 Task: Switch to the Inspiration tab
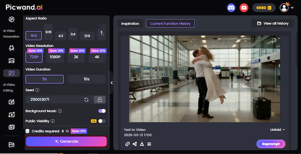[x=130, y=24]
